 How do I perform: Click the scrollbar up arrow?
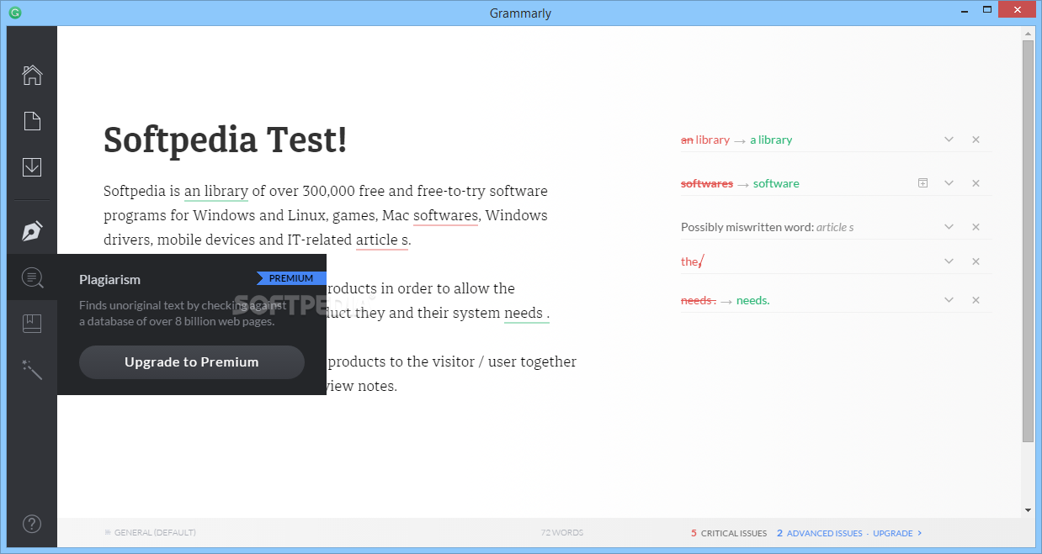(x=1028, y=33)
